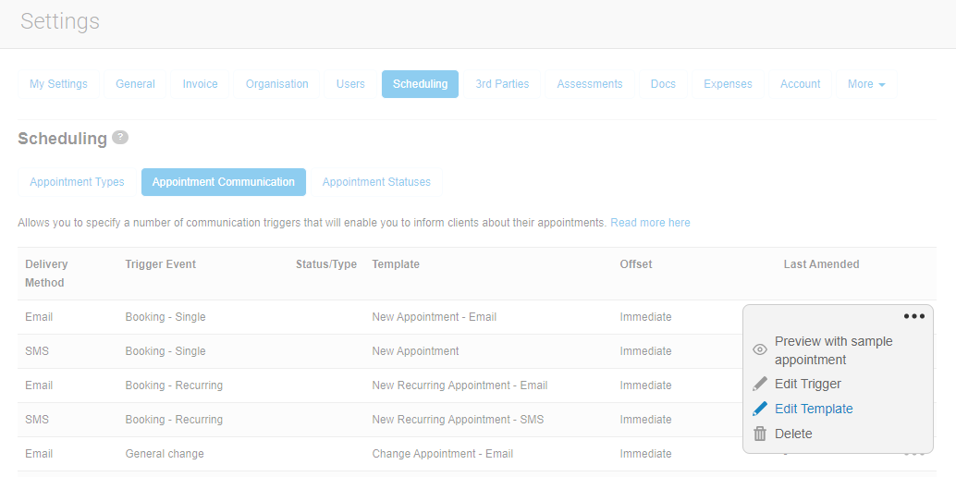Click the eye icon beside Preview with sample appointment
This screenshot has width=956, height=477.
[760, 349]
